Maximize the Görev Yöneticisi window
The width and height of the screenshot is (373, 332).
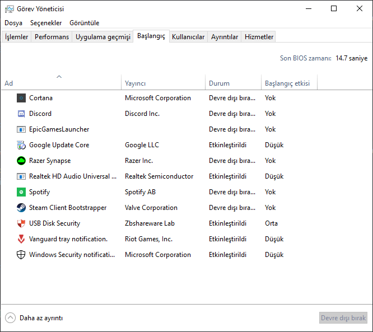click(334, 8)
